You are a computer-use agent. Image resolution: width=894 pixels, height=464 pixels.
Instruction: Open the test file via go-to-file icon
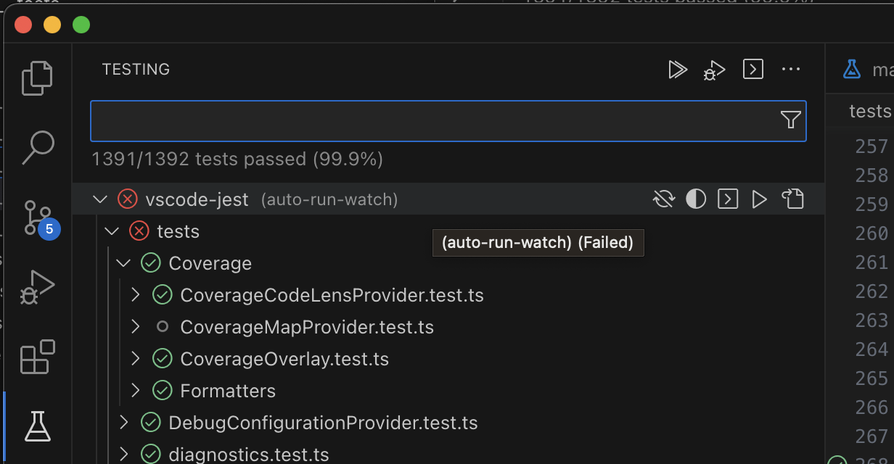pyautogui.click(x=792, y=199)
